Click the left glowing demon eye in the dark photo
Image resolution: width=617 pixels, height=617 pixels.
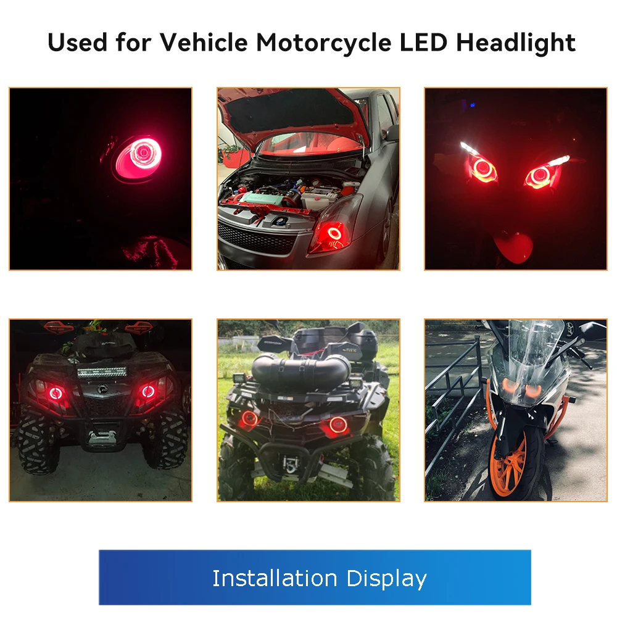(482, 168)
